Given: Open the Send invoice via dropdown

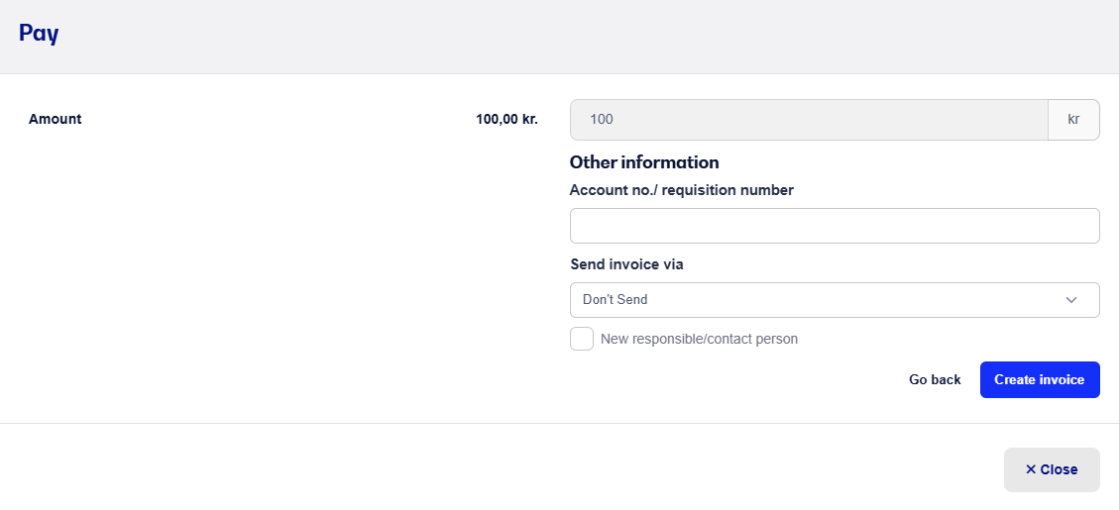Looking at the screenshot, I should 835,300.
